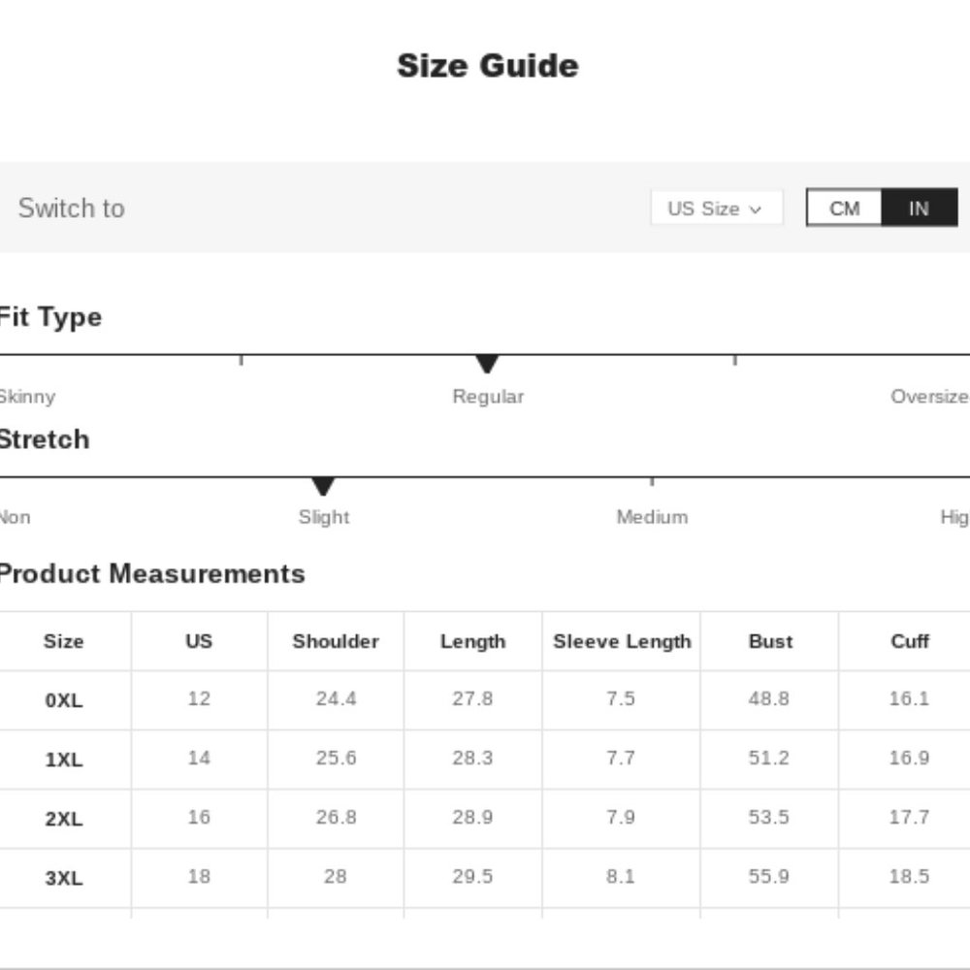Switch measurements to CM units
Viewport: 970px width, 970px height.
coord(844,209)
